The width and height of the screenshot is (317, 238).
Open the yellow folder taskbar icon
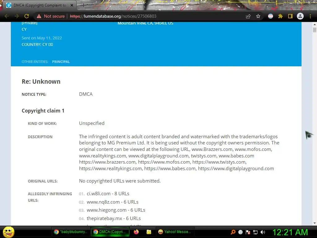click(x=149, y=232)
